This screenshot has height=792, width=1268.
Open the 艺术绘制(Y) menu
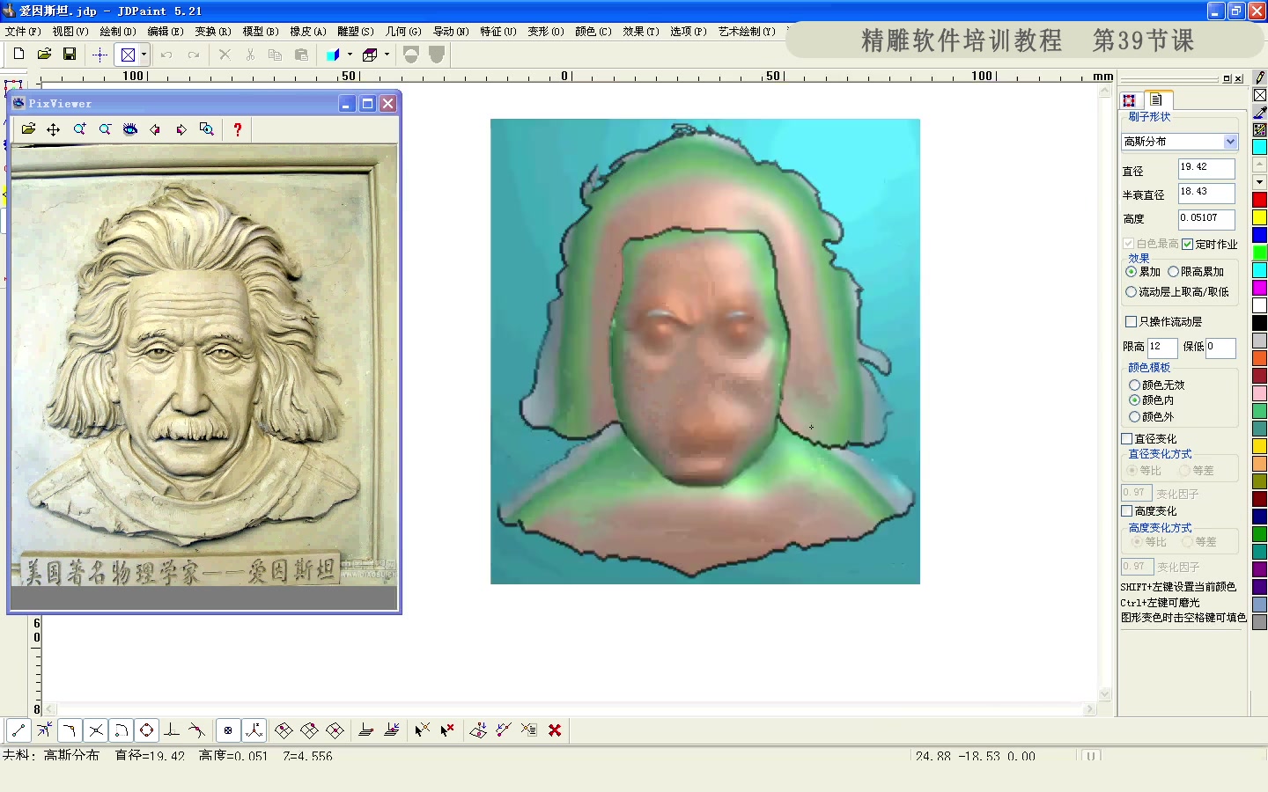[x=747, y=31]
